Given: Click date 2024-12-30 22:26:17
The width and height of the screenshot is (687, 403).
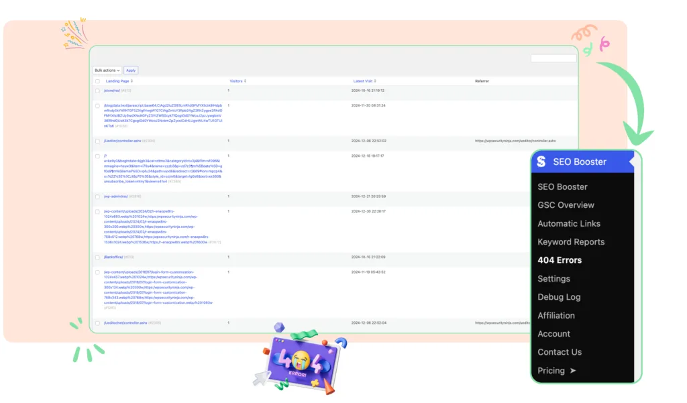Looking at the screenshot, I should pos(368,212).
